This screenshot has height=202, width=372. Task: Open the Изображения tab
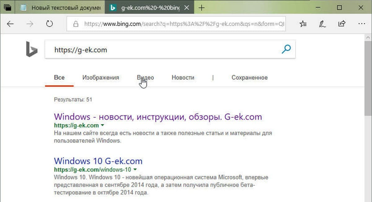click(101, 78)
